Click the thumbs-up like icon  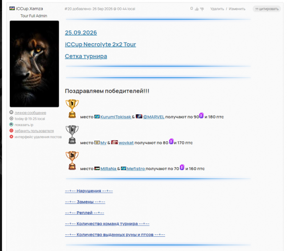(197, 9)
